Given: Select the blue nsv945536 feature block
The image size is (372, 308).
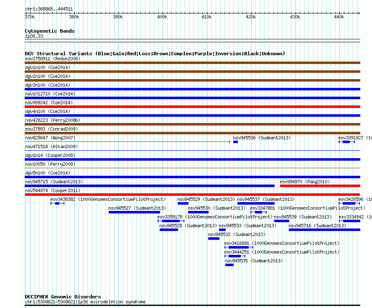Looking at the screenshot, I should (235, 142).
